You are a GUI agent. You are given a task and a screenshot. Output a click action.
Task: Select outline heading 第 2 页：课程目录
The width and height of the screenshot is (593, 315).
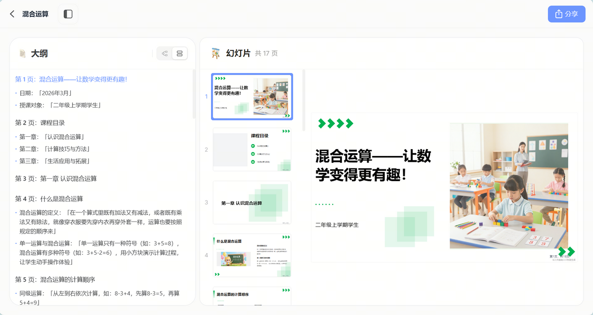[40, 122]
